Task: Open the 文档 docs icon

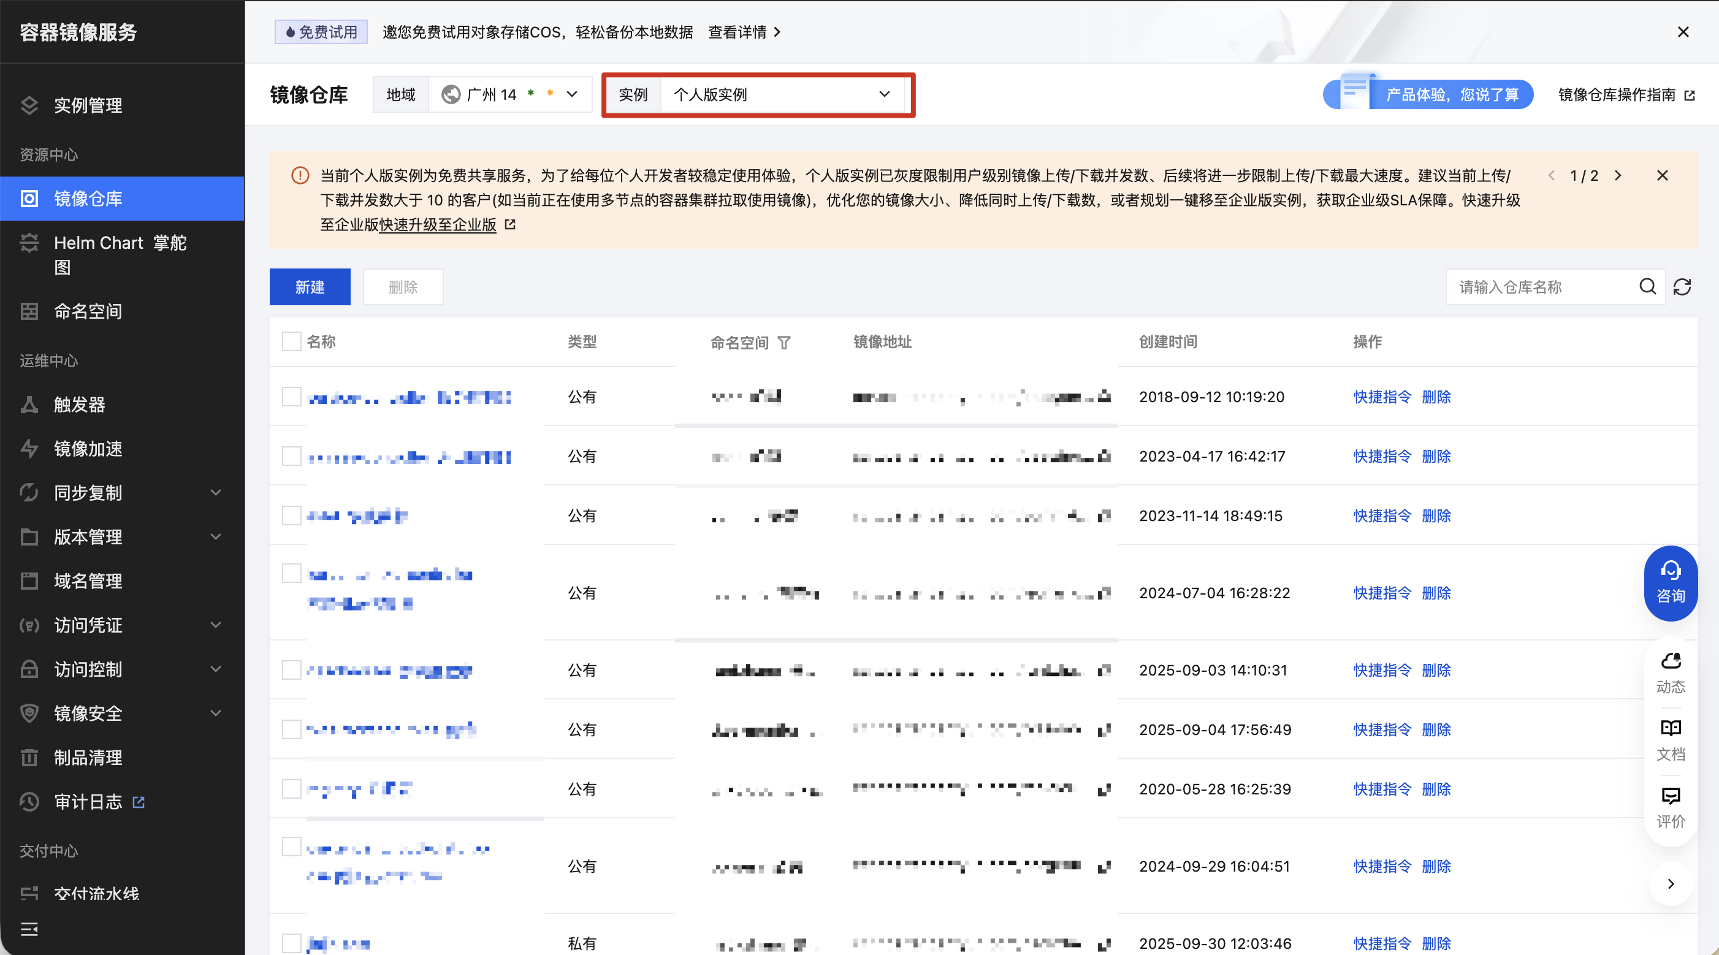Action: coord(1671,739)
